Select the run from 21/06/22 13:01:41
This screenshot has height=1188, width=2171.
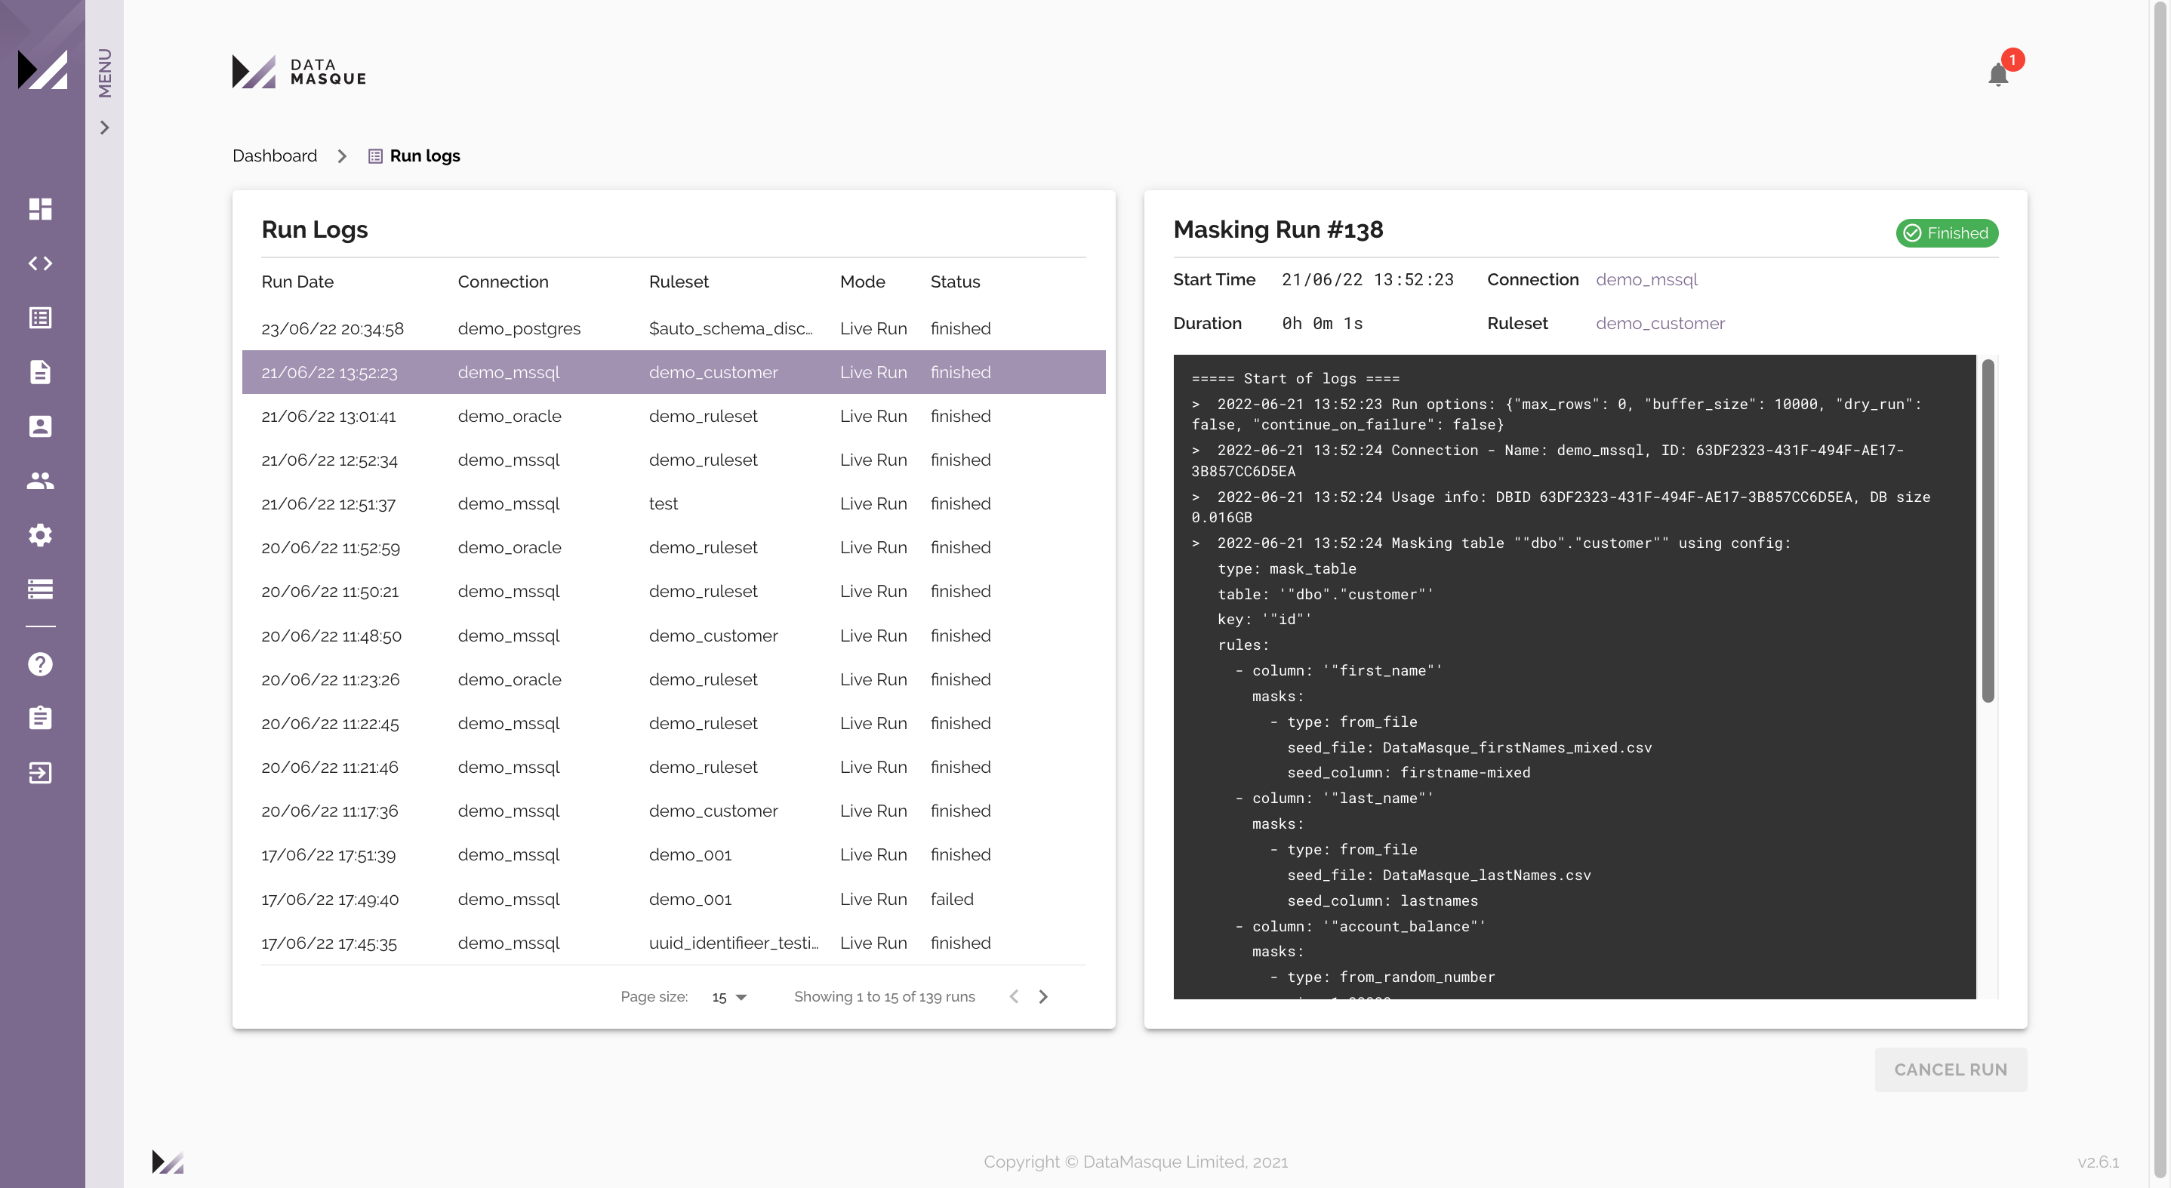(673, 416)
